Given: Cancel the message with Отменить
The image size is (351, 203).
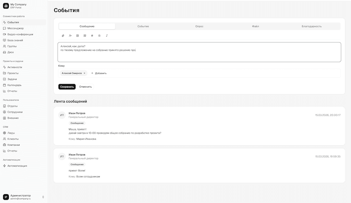Looking at the screenshot, I should click(x=85, y=87).
